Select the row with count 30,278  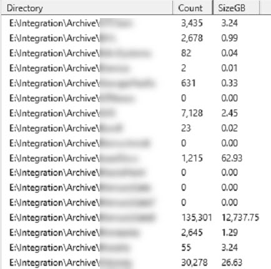click(x=136, y=263)
